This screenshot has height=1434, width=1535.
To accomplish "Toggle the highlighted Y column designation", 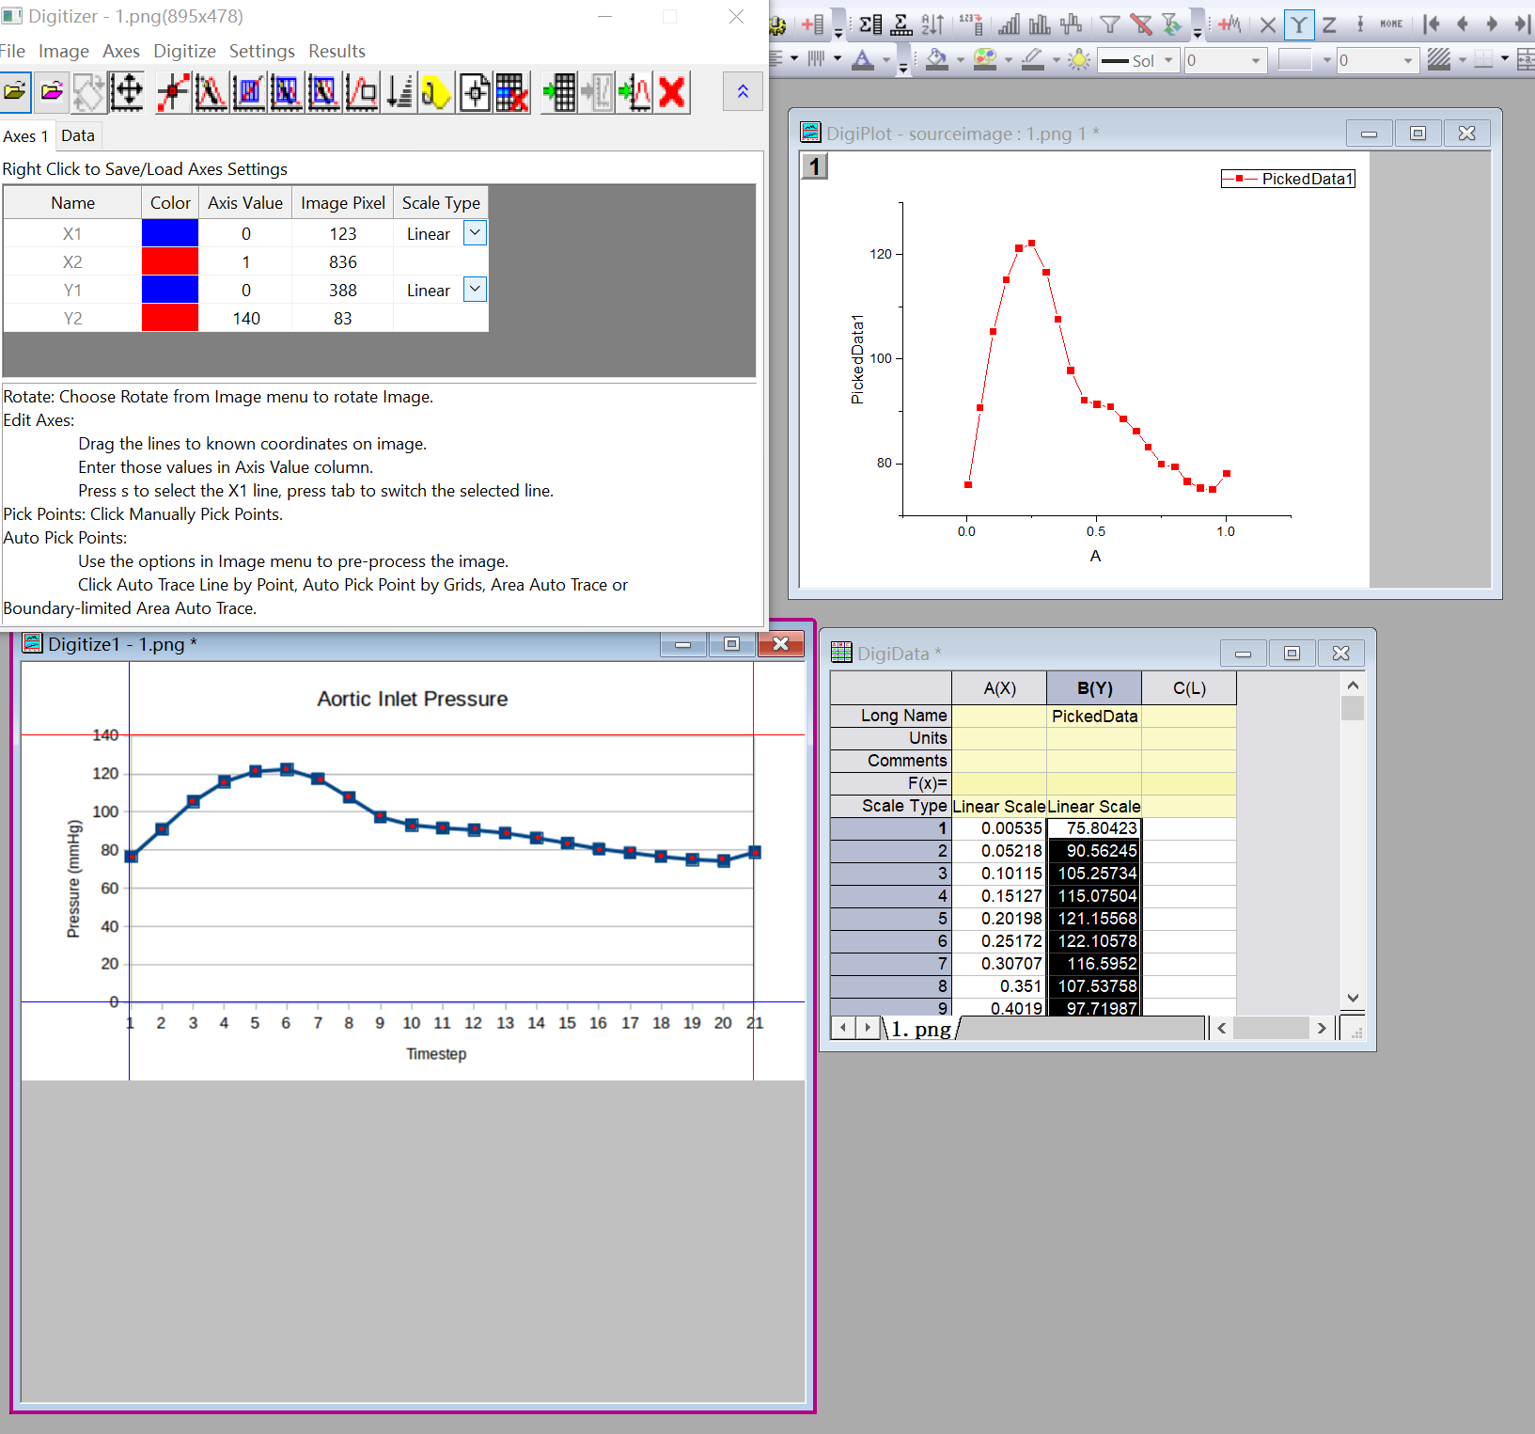I will (x=1299, y=24).
